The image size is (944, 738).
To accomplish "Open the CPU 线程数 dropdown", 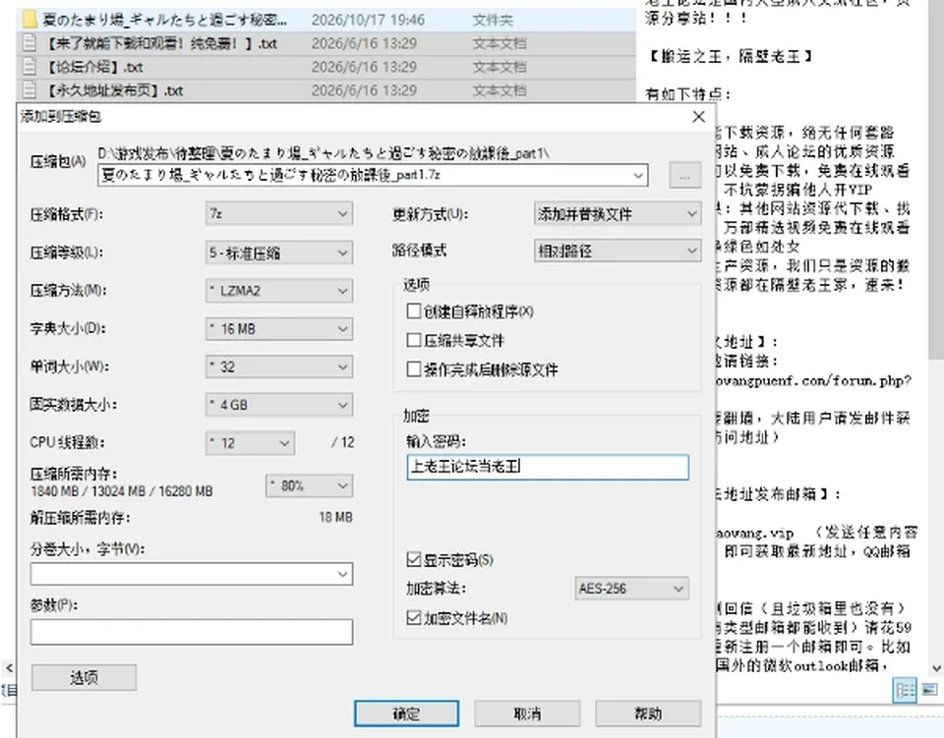I will [x=250, y=443].
